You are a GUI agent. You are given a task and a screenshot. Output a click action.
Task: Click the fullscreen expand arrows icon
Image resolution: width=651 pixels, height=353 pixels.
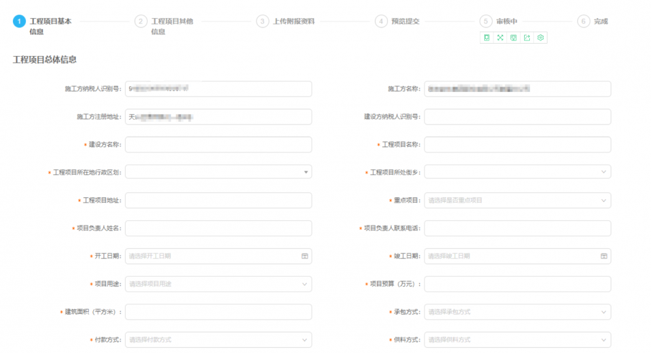point(500,38)
